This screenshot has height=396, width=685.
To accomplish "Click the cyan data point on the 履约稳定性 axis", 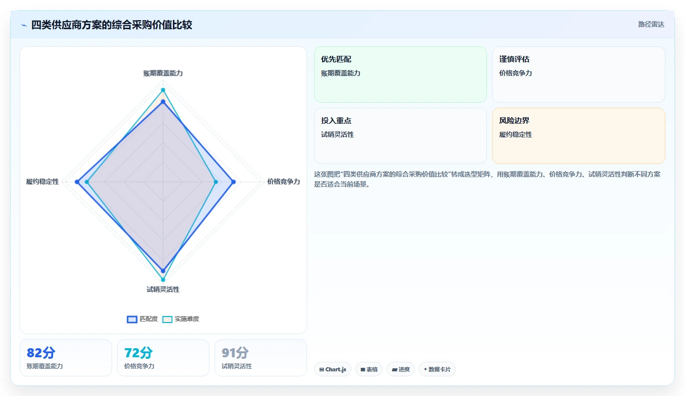I will [x=87, y=182].
